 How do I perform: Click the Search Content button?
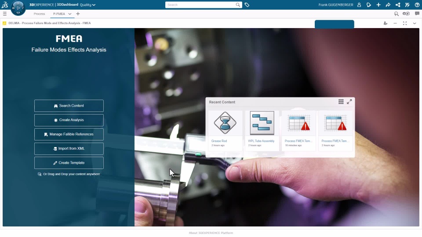(69, 106)
